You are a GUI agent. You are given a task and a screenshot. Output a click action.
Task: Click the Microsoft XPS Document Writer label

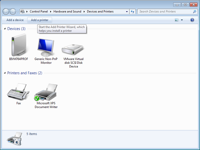(46, 105)
